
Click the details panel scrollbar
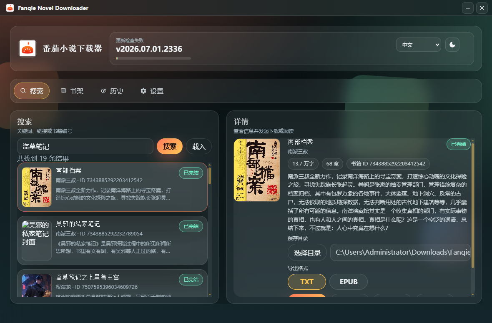pyautogui.click(x=473, y=205)
